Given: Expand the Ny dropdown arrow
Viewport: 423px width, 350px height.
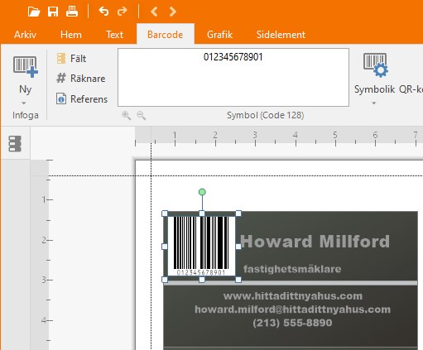Looking at the screenshot, I should [24, 103].
